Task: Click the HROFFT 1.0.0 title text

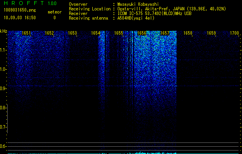Action: [x=30, y=3]
